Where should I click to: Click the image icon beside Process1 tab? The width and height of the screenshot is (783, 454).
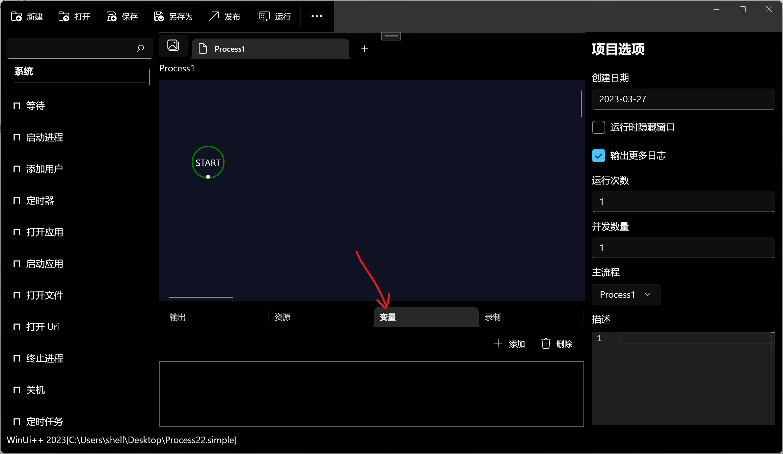[x=173, y=45]
